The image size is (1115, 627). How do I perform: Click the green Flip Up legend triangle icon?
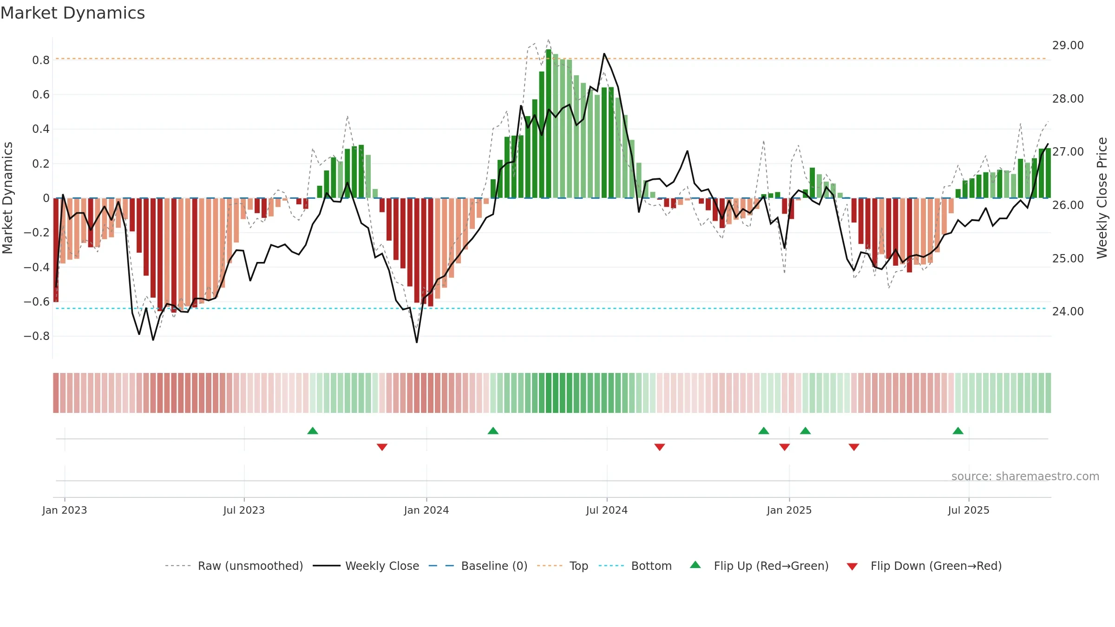pos(695,565)
